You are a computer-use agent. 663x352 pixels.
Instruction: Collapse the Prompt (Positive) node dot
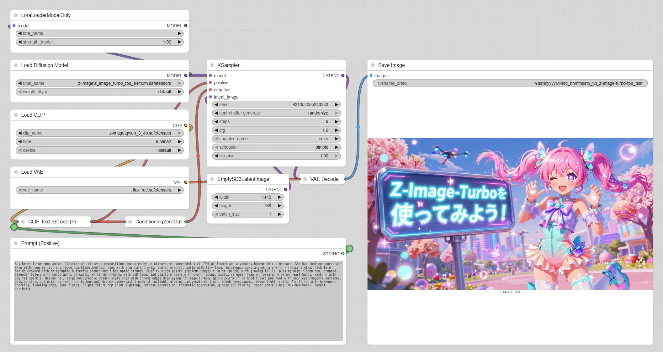point(16,243)
